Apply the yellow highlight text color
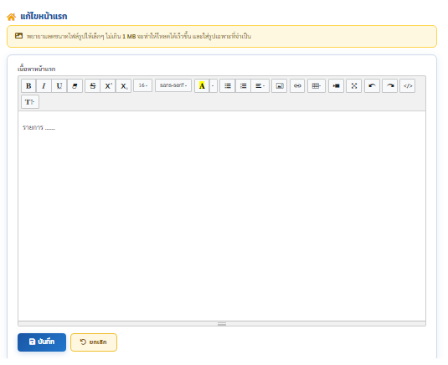Screen dimensions: 448x365 [x=202, y=86]
